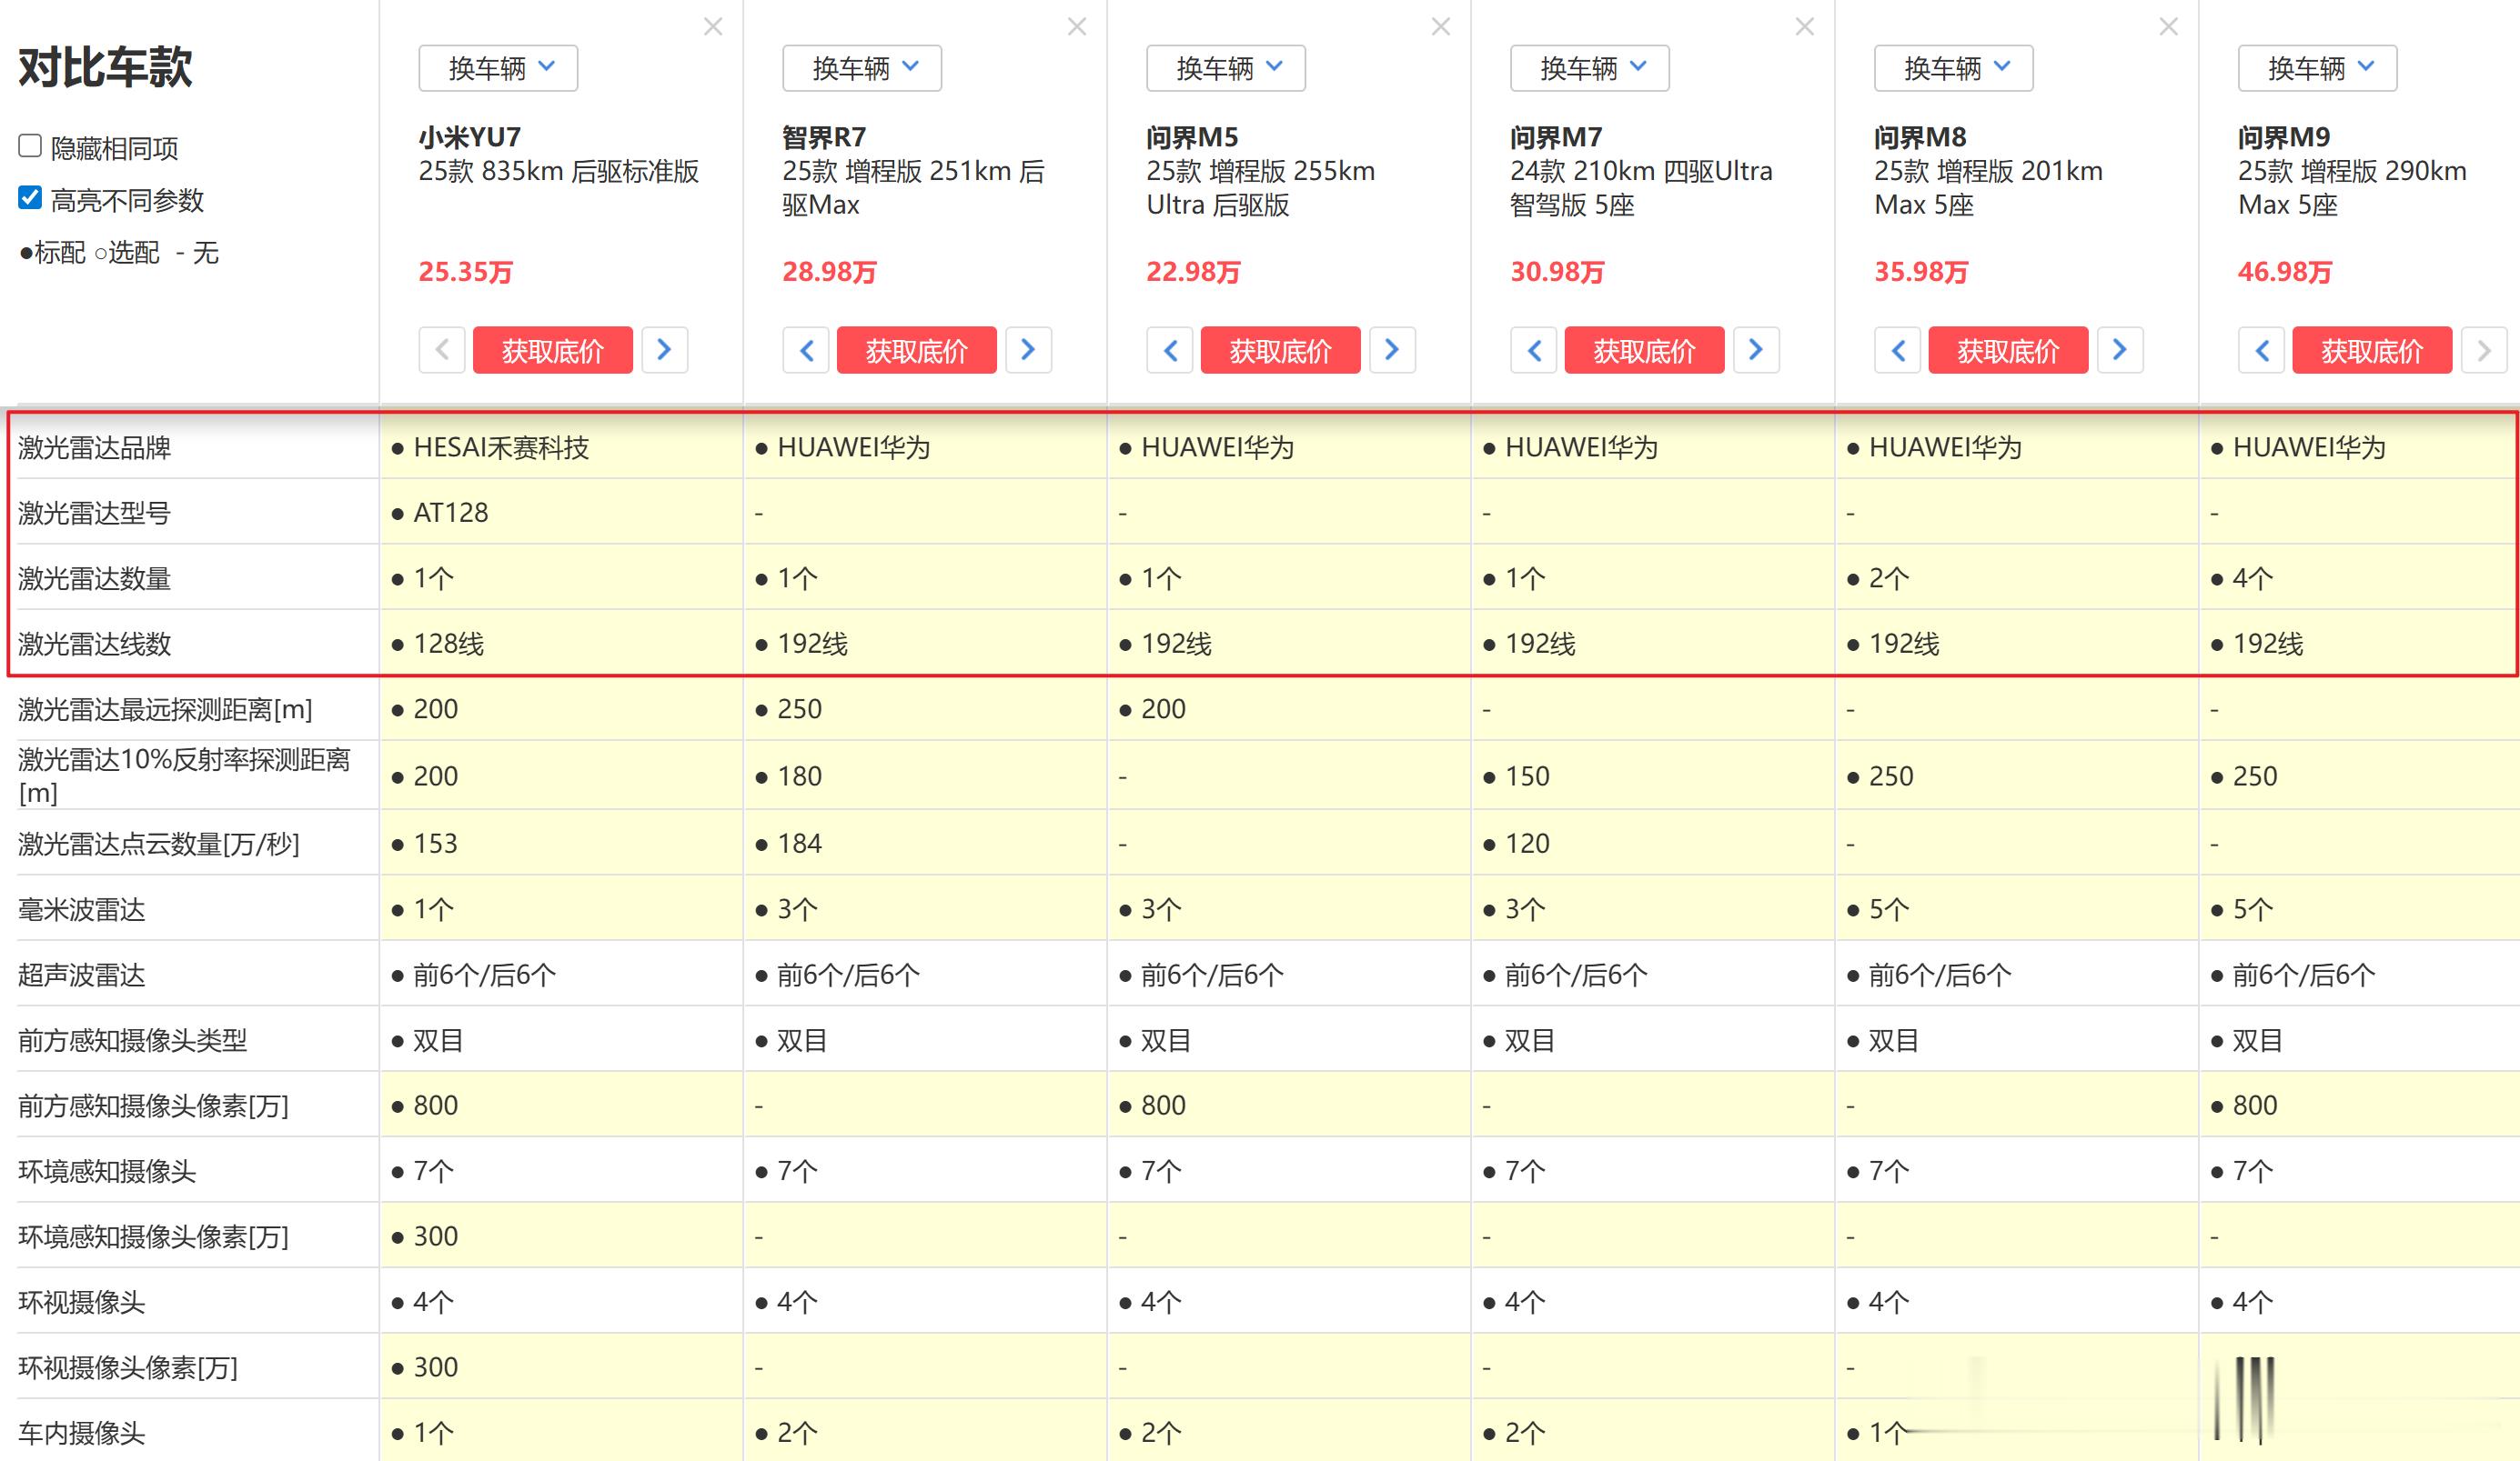
Task: Click the 毫米波雷达 row label
Action: [x=82, y=909]
